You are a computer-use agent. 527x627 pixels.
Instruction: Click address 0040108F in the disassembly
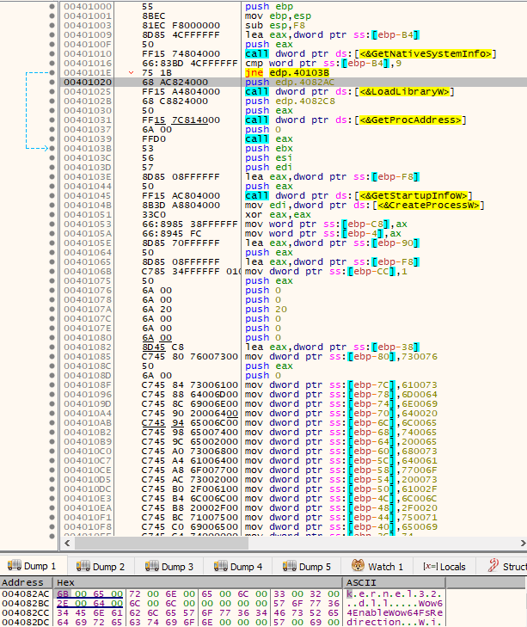click(88, 384)
